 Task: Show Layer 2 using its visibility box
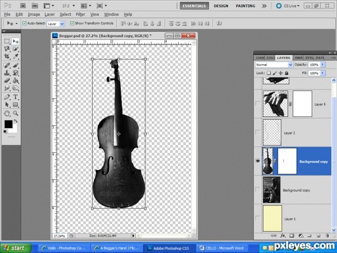point(257,133)
